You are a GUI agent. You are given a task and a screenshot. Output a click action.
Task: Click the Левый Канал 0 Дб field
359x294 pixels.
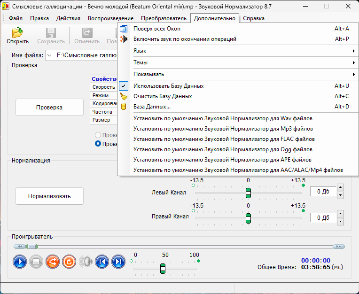pos(323,192)
